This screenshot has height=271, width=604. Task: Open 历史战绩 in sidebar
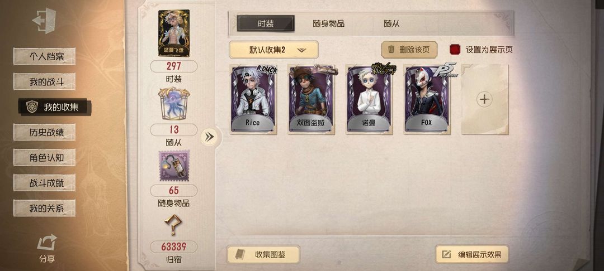[44, 132]
